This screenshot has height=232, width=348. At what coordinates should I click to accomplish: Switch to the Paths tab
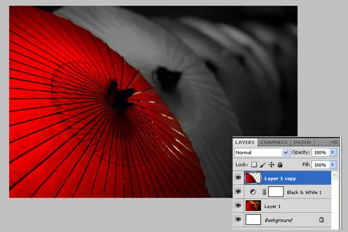pyautogui.click(x=302, y=142)
